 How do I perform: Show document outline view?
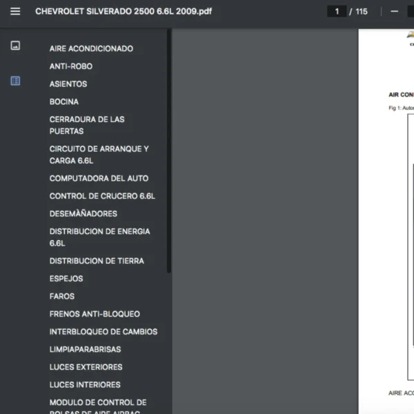pyautogui.click(x=15, y=81)
